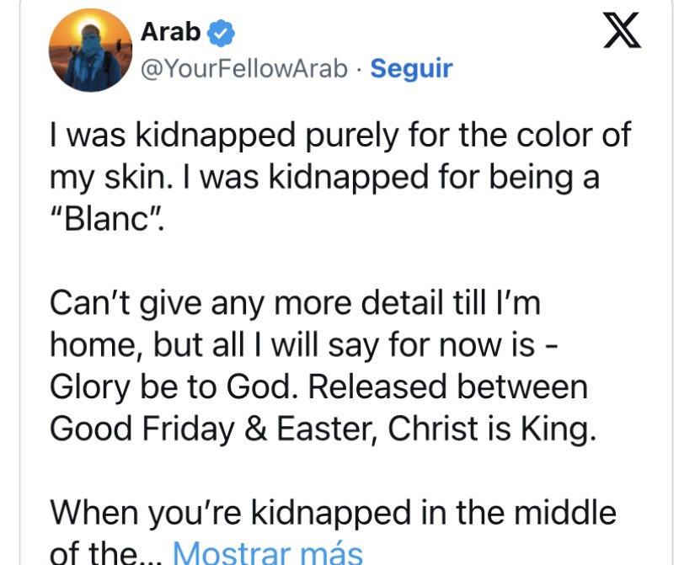Click the blank gap between the first two paragraphs

[337, 261]
